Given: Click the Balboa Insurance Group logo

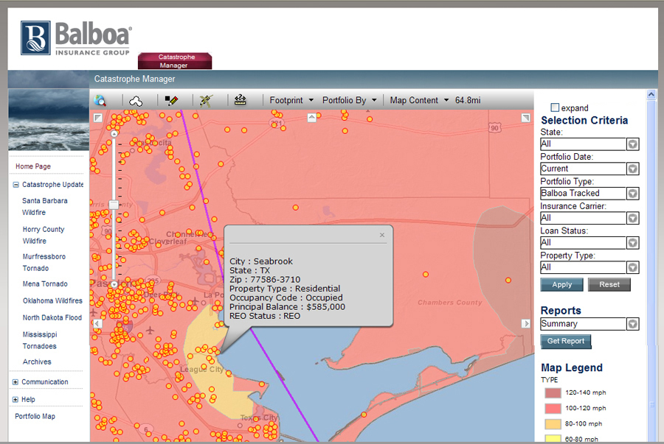Looking at the screenshot, I should click(76, 38).
